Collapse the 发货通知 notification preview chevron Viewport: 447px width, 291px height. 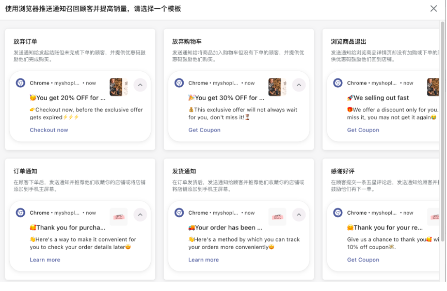point(299,215)
